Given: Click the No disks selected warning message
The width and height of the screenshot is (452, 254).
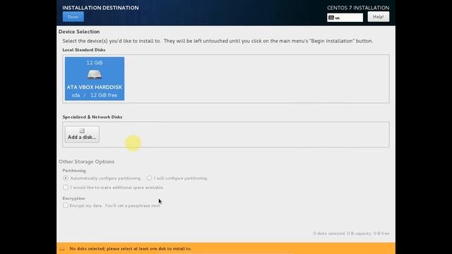Looking at the screenshot, I should 131,248.
